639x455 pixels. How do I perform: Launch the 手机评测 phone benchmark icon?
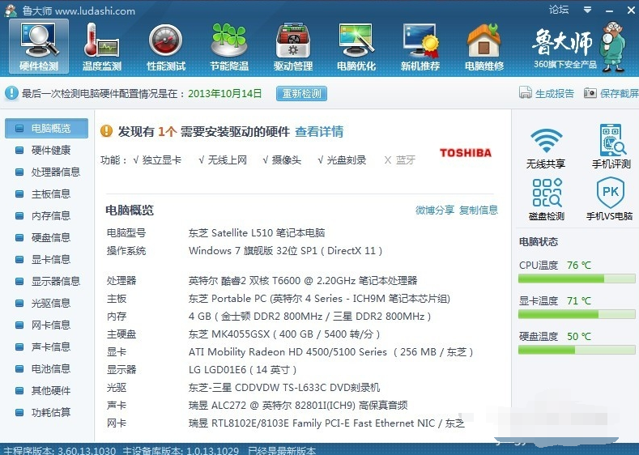point(611,147)
